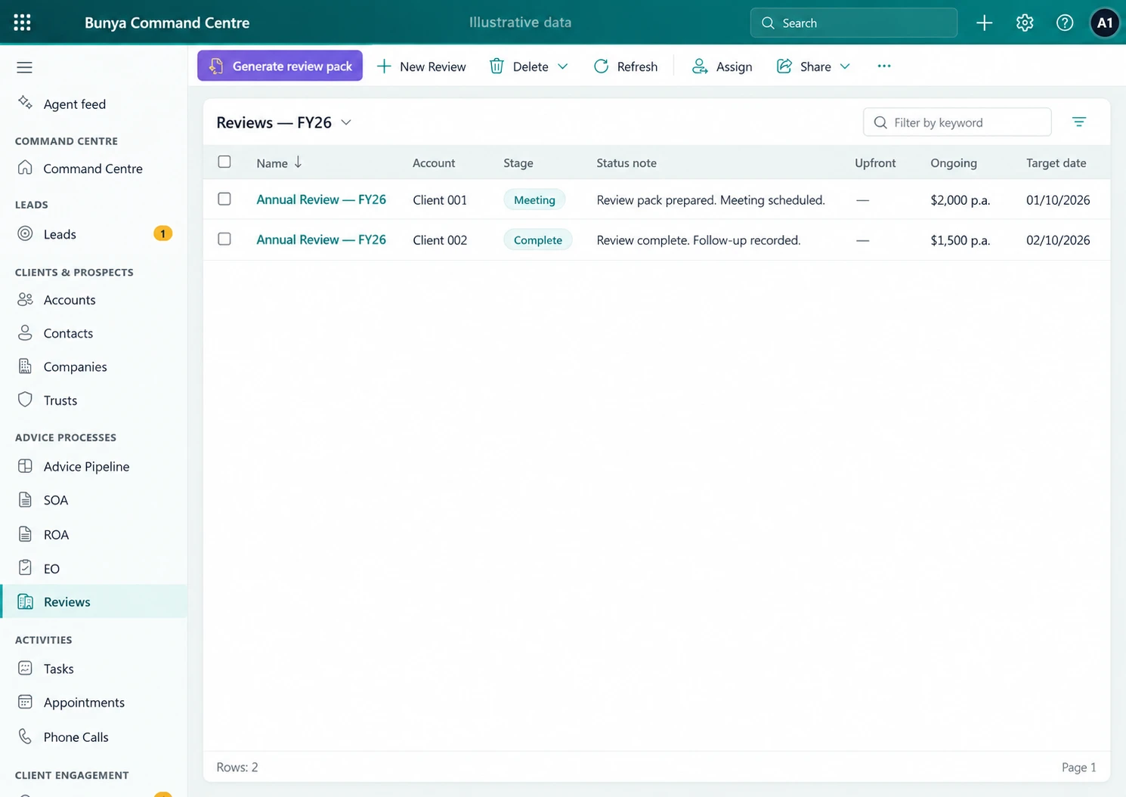The image size is (1126, 797).
Task: Open SOA in the sidebar
Action: pos(94,500)
